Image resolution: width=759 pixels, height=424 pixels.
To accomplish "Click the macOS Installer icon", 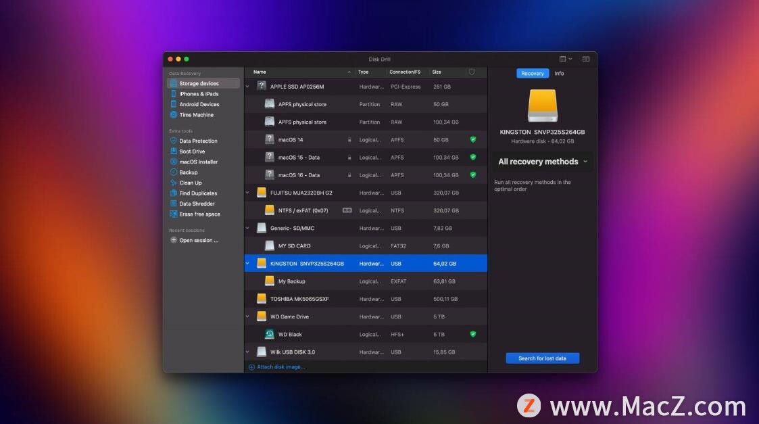I will 174,162.
